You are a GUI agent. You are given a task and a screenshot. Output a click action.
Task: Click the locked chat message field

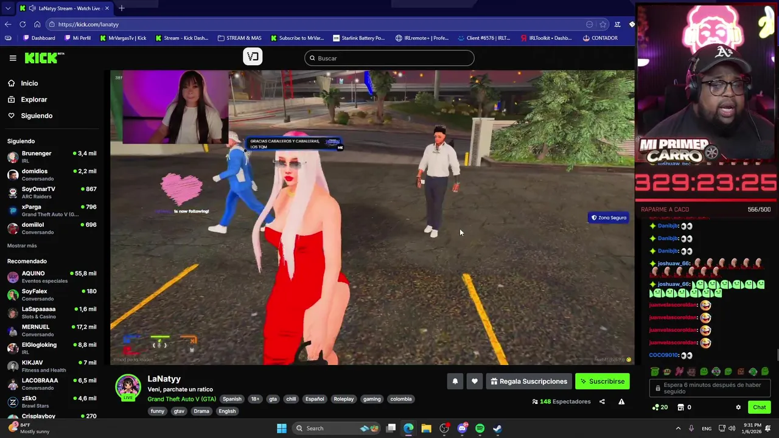709,388
